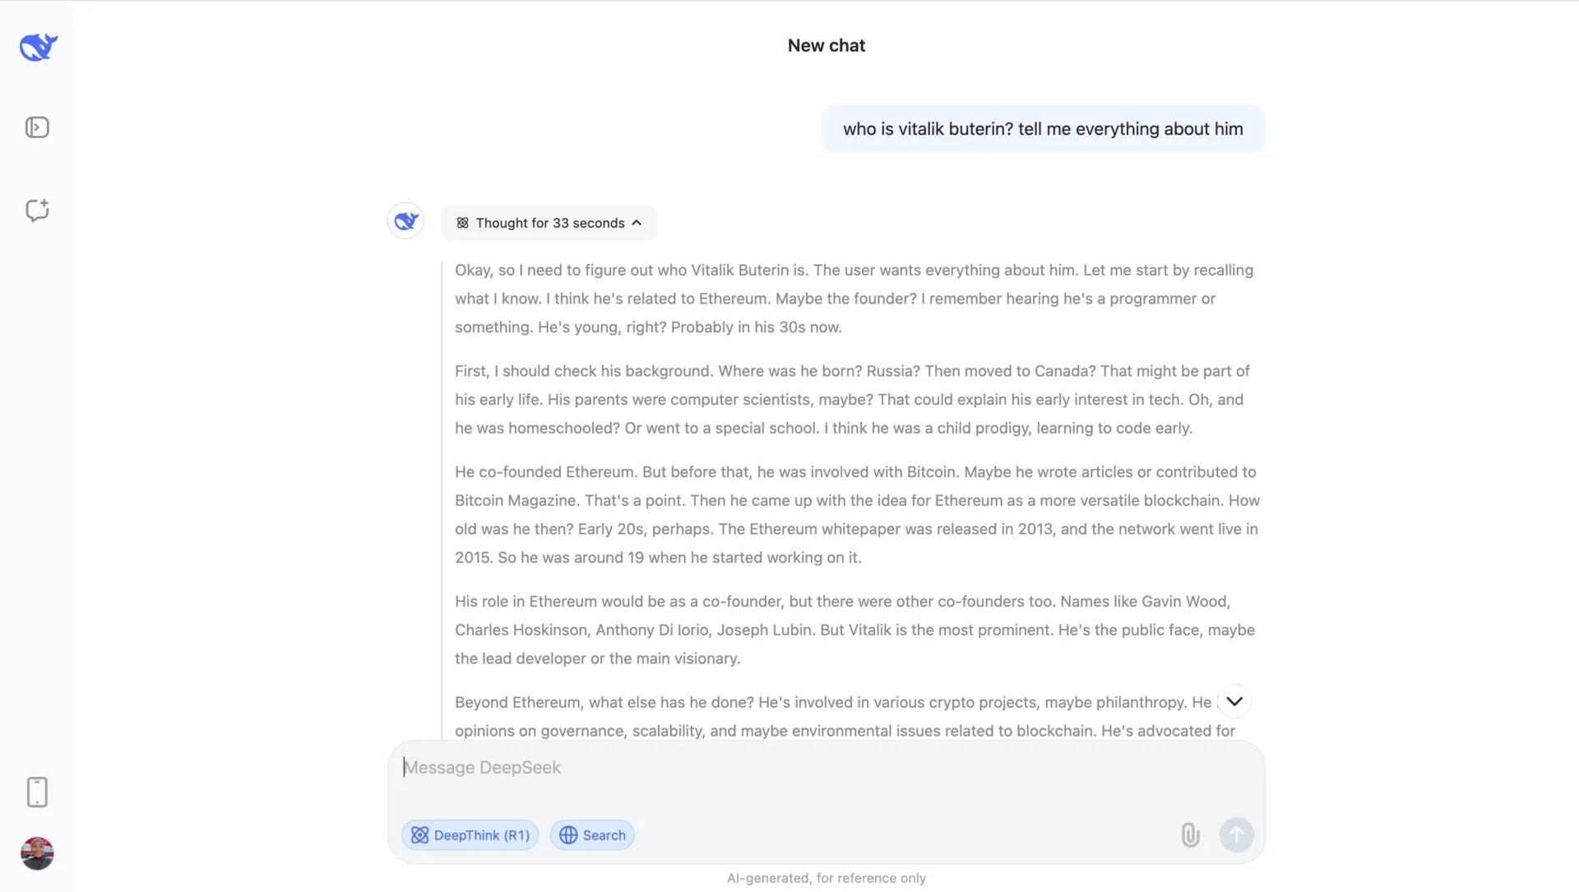Click the conversation refresh icon
Screen dimensions: 1579x892
[37, 210]
